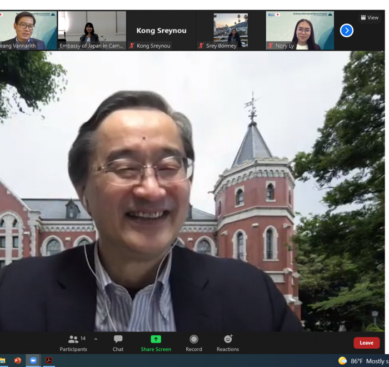Show next participants with the blue arrow

346,31
